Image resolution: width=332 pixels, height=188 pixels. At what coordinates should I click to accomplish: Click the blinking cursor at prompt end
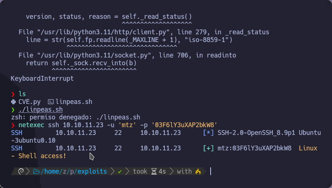tap(210, 171)
